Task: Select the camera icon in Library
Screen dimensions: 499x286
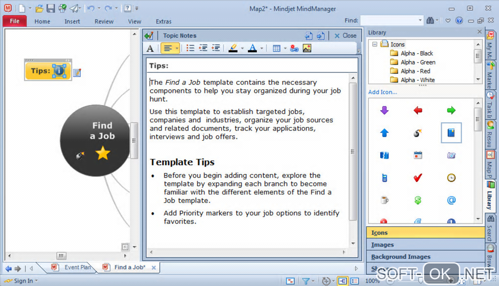Action: tap(451, 155)
